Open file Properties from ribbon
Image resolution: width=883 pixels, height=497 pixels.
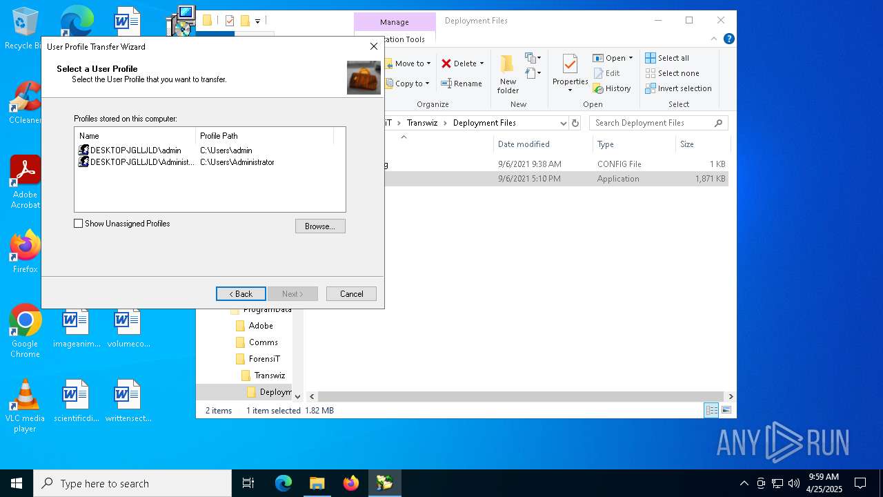click(570, 69)
